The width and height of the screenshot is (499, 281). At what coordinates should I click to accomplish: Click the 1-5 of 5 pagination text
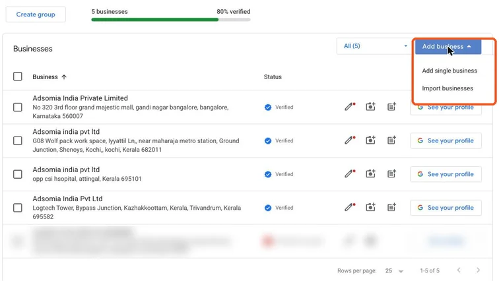430,271
